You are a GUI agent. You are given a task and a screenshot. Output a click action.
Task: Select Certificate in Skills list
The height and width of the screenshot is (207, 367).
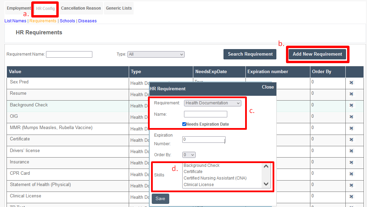[193, 172]
